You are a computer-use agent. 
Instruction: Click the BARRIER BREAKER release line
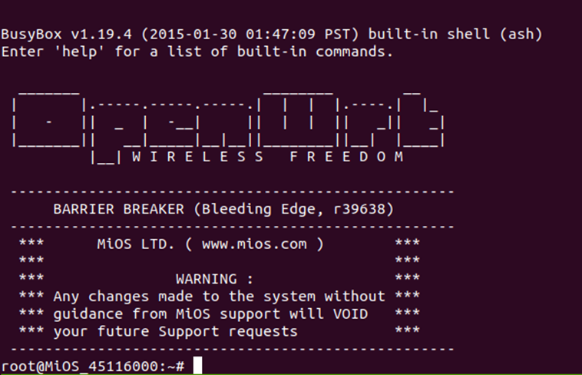(x=223, y=209)
